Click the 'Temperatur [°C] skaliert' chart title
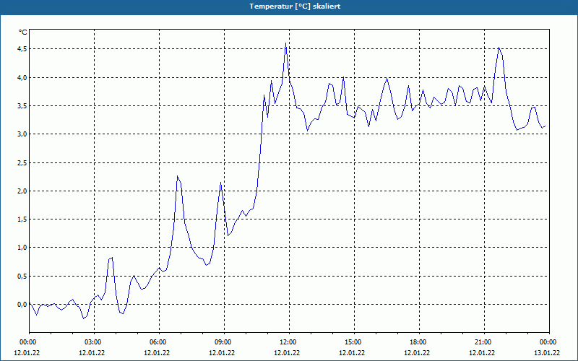The image size is (578, 361). (x=295, y=6)
